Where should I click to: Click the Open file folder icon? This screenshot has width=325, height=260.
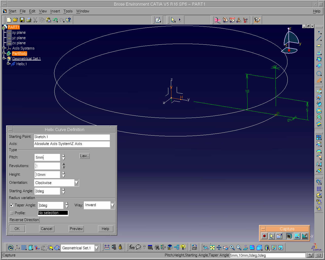(x=15, y=20)
